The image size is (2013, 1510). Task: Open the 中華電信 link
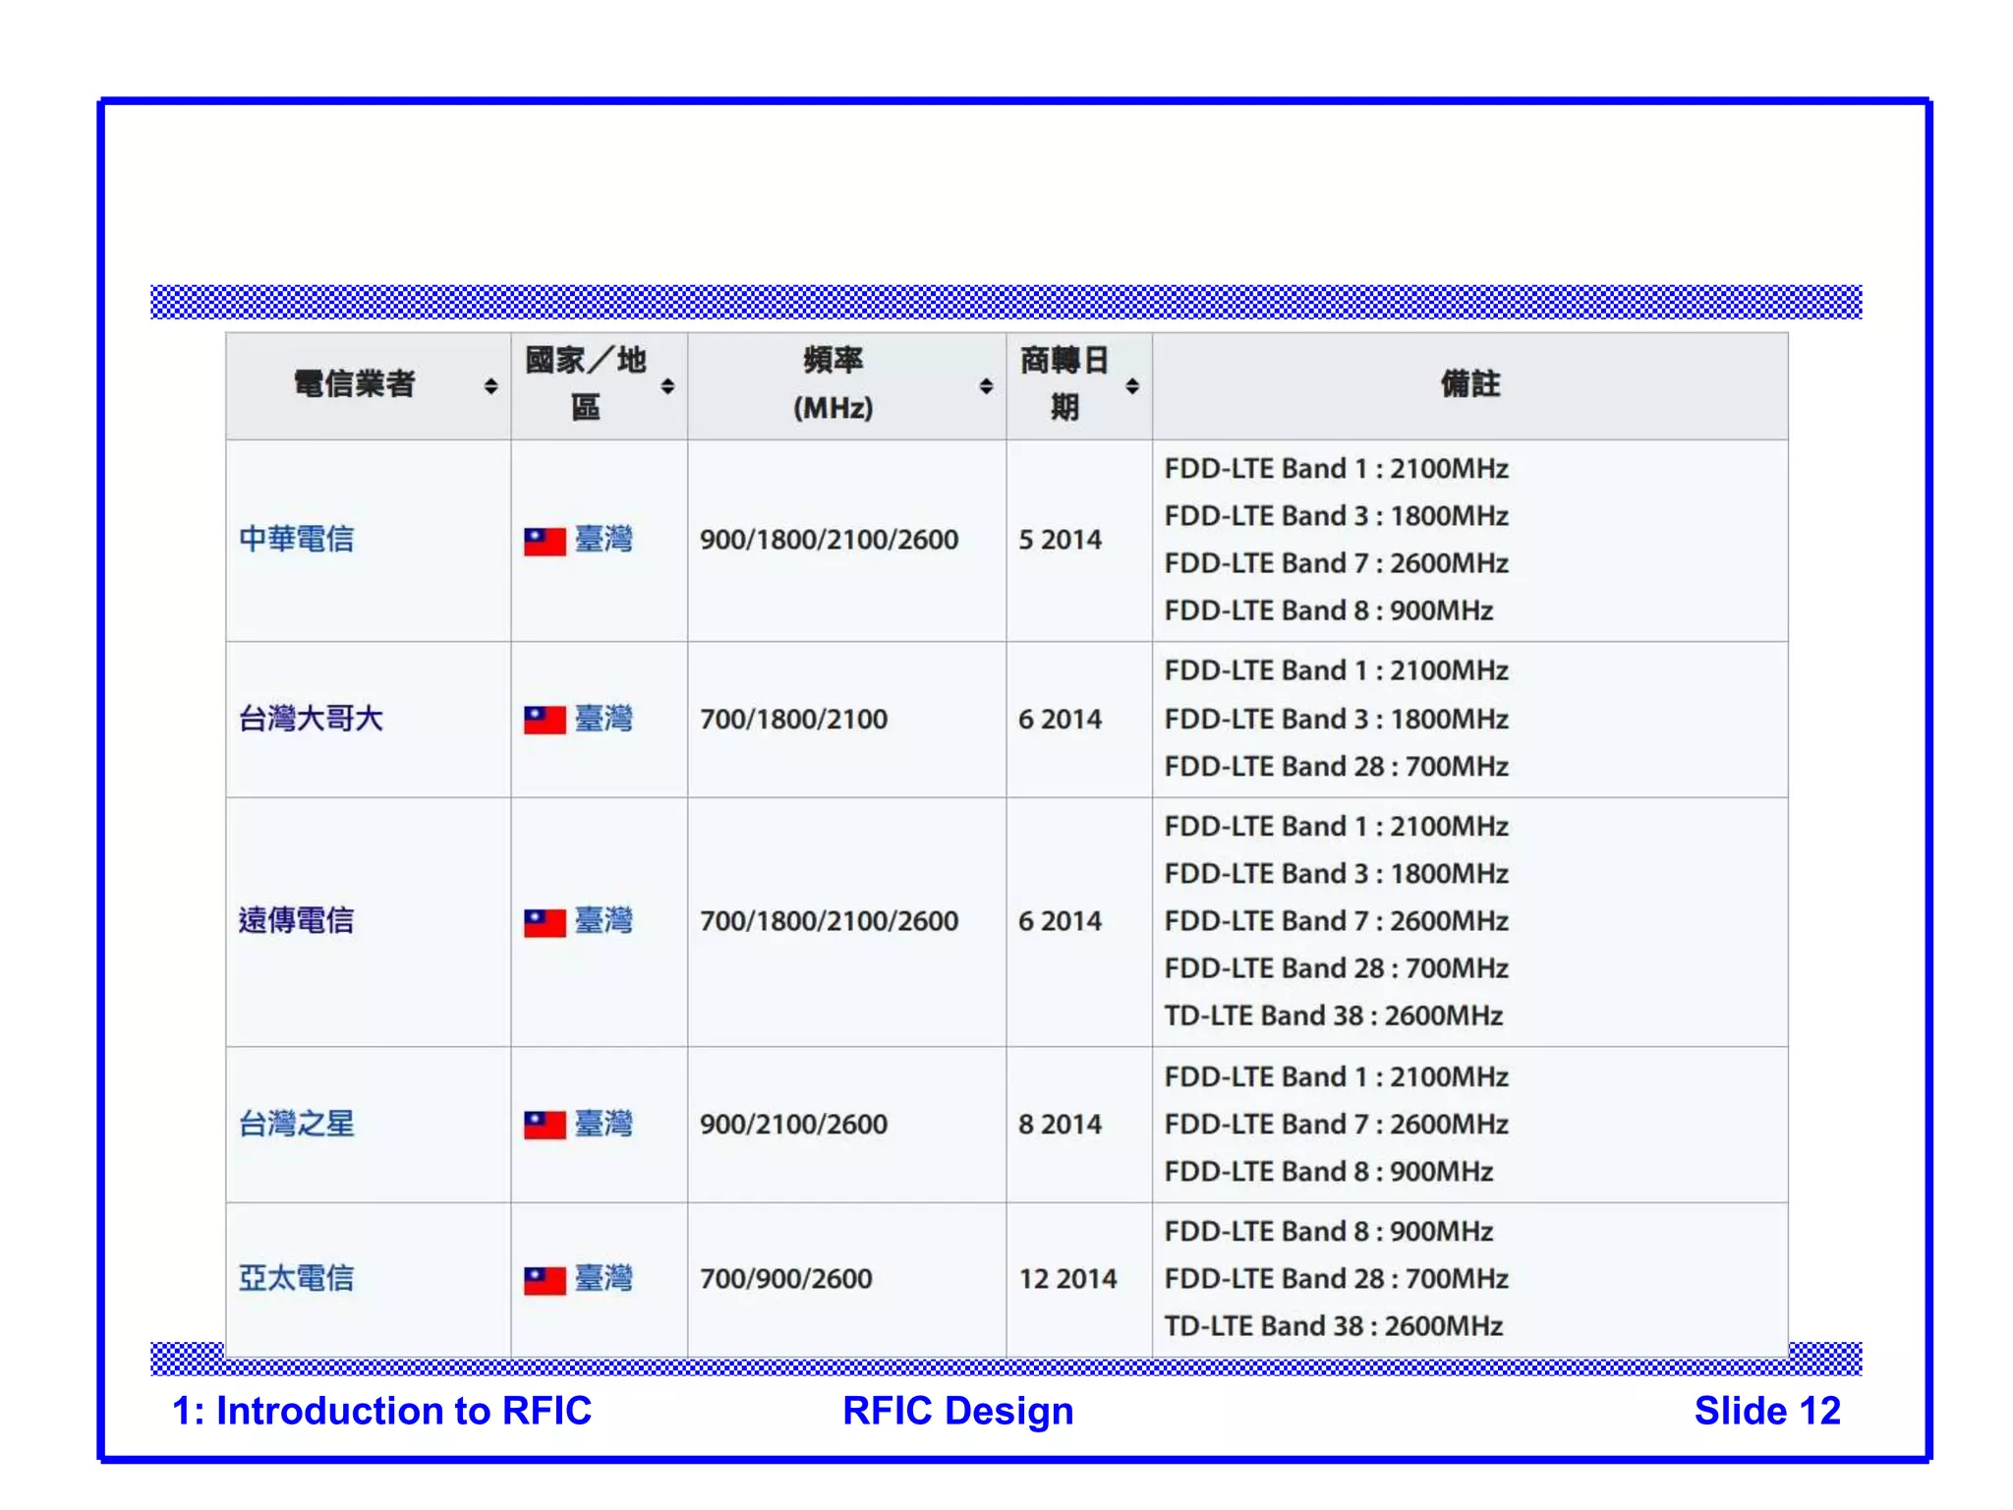tap(296, 539)
